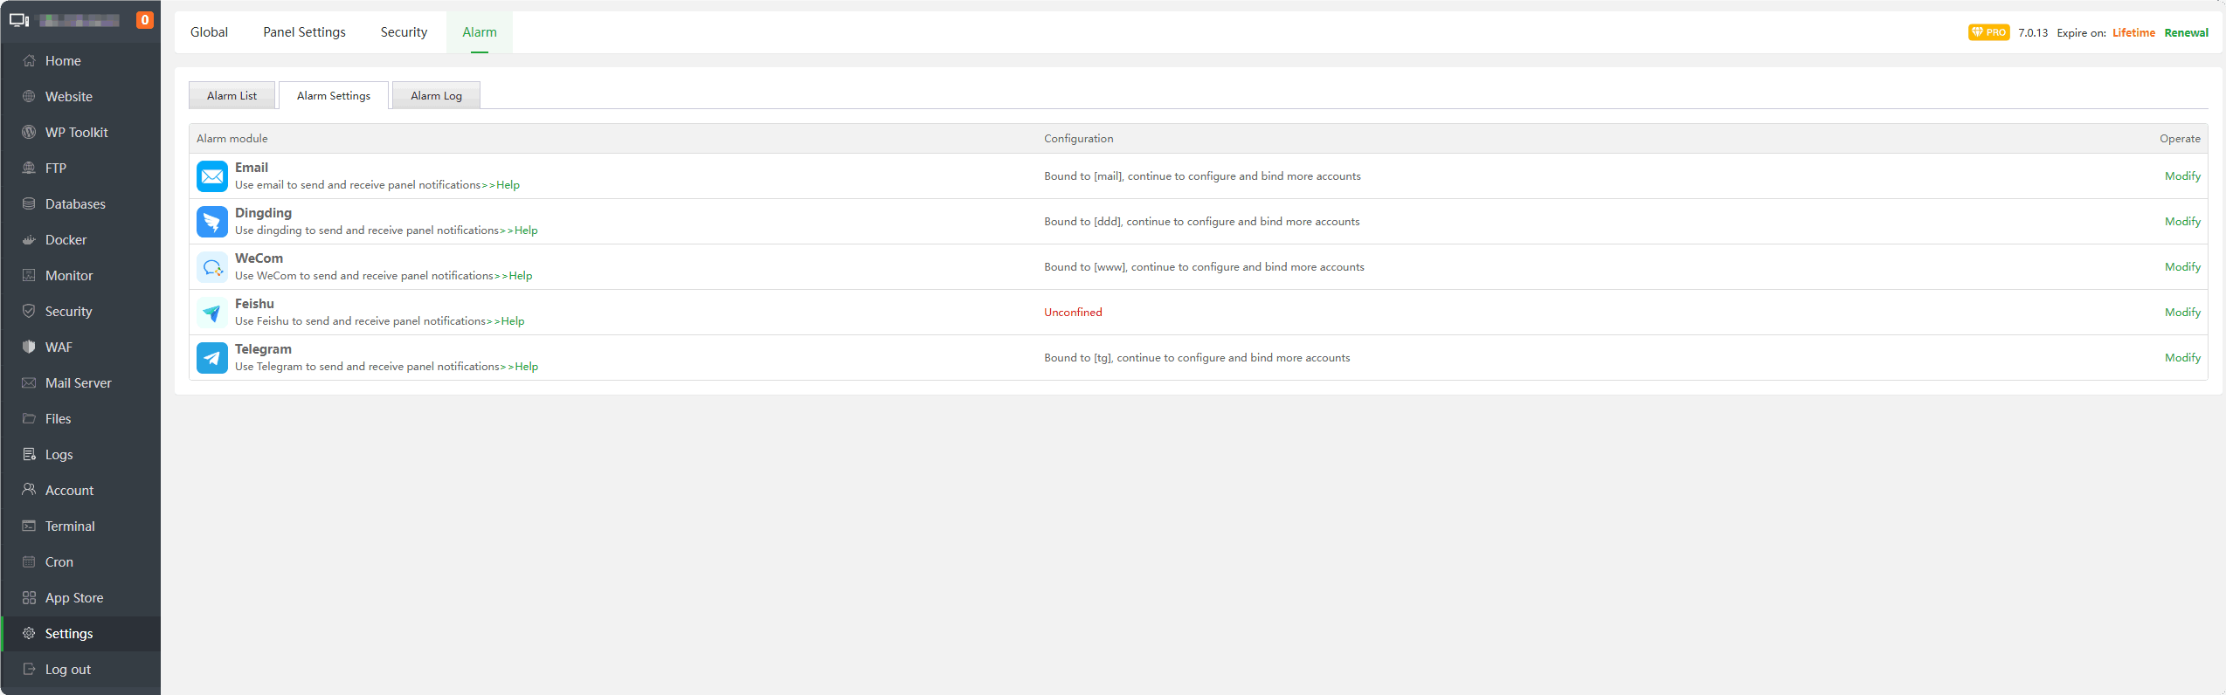The height and width of the screenshot is (695, 2226).
Task: Log out using the sidebar entry
Action: tap(67, 670)
